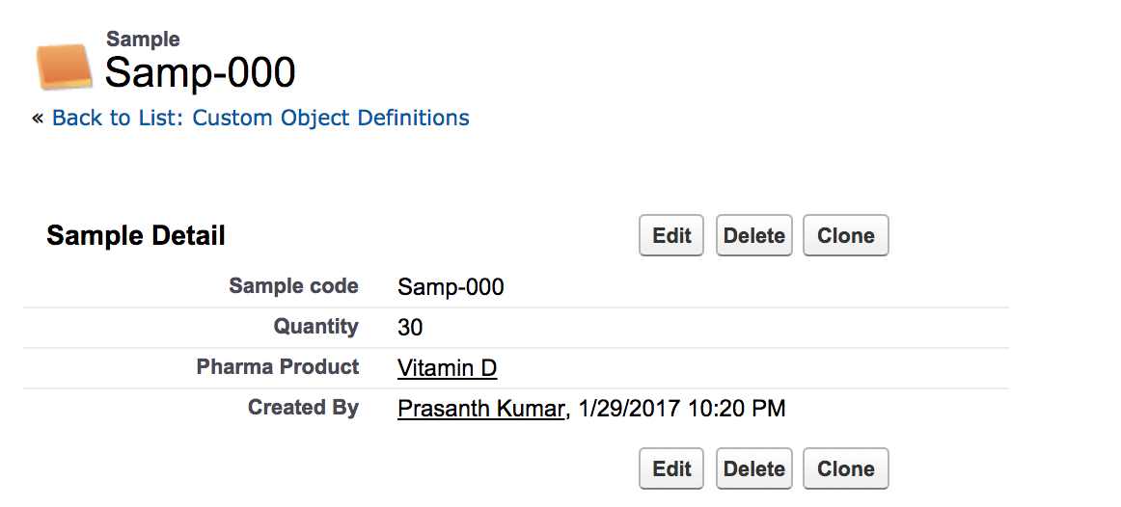
Task: Click the large Samp-000 page title
Action: point(200,72)
